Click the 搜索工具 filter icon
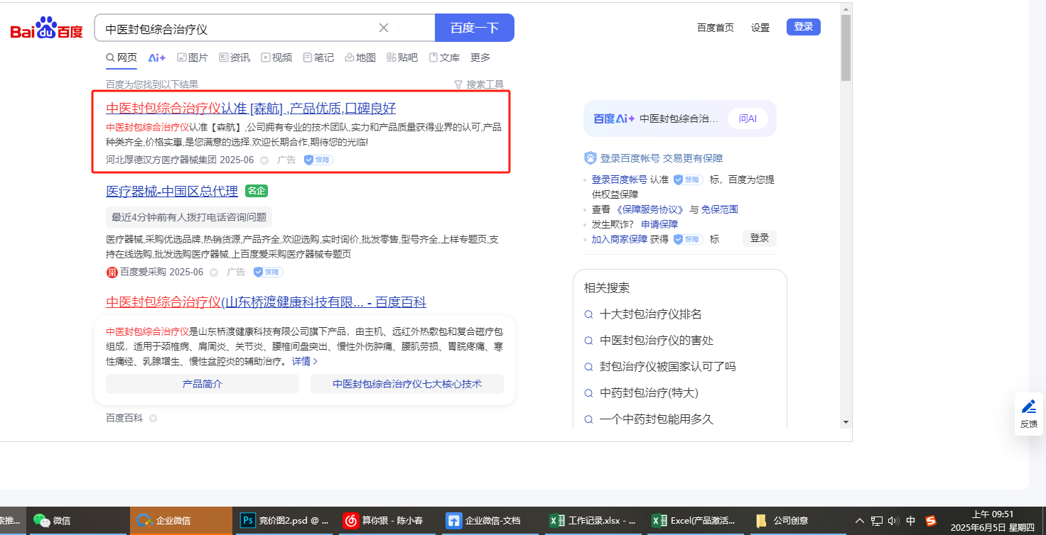The height and width of the screenshot is (535, 1046). [x=458, y=84]
